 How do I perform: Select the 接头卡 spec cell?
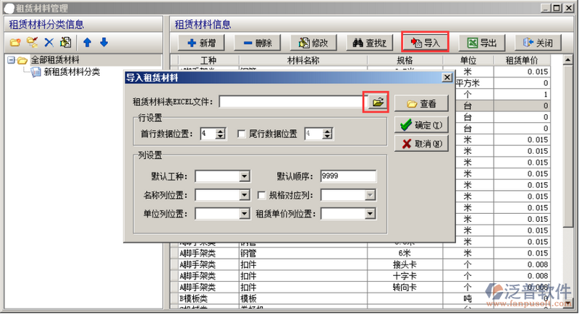pos(405,264)
